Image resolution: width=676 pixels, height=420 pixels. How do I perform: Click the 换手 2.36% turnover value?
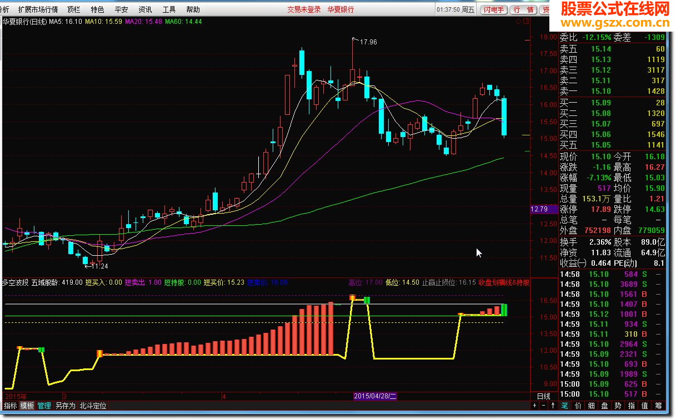[585, 242]
